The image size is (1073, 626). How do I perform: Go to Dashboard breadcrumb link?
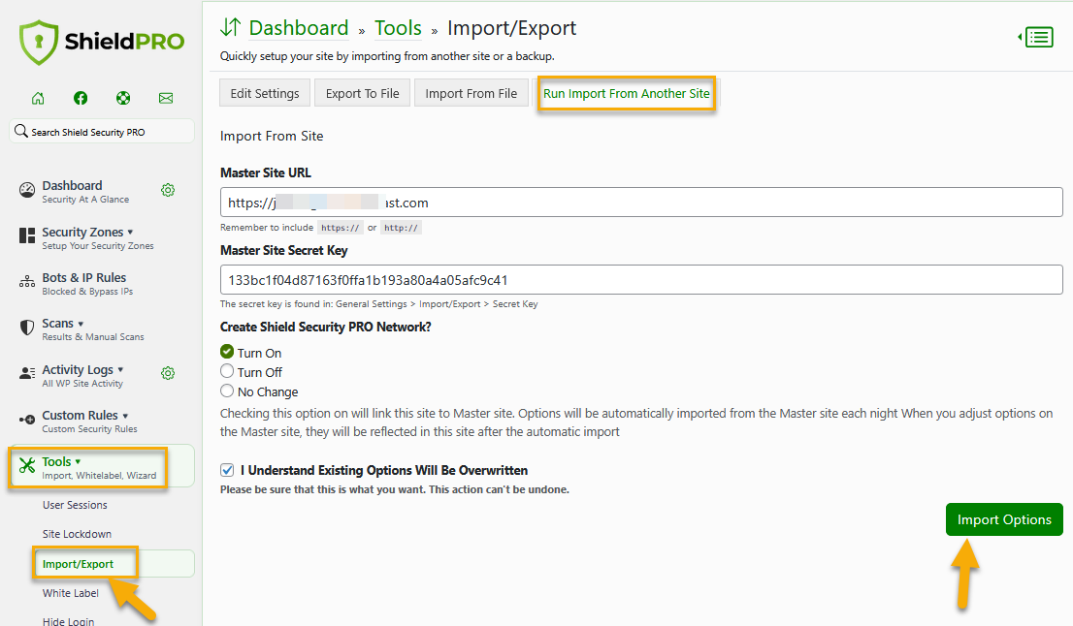(x=299, y=28)
